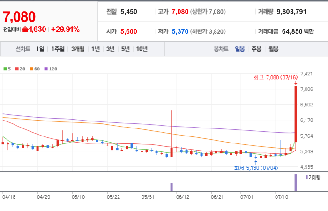The height and width of the screenshot is (211, 328).
Task: Click the largest purple volume bar for 07/16
Action: pos(296,183)
